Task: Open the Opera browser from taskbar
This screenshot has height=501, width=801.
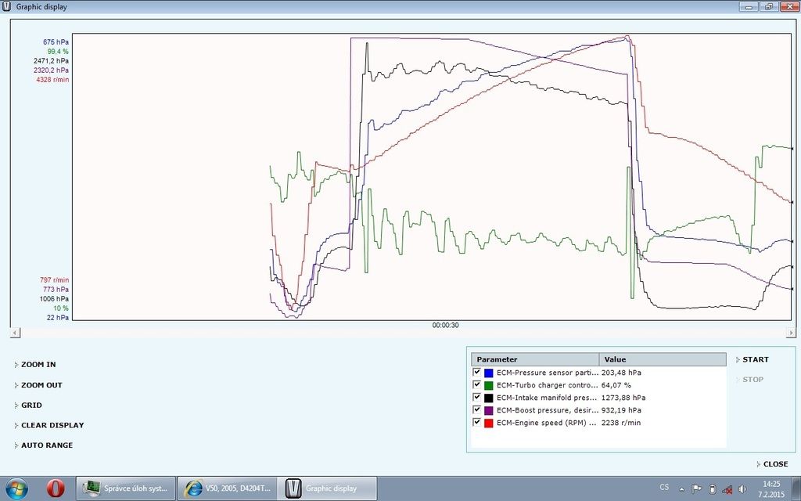Action: pos(56,488)
